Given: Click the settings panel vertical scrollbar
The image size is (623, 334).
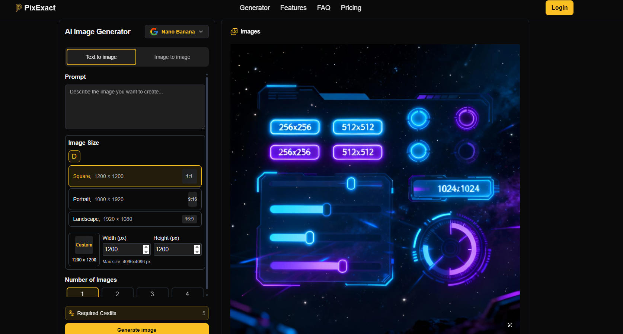Looking at the screenshot, I should pos(207,182).
